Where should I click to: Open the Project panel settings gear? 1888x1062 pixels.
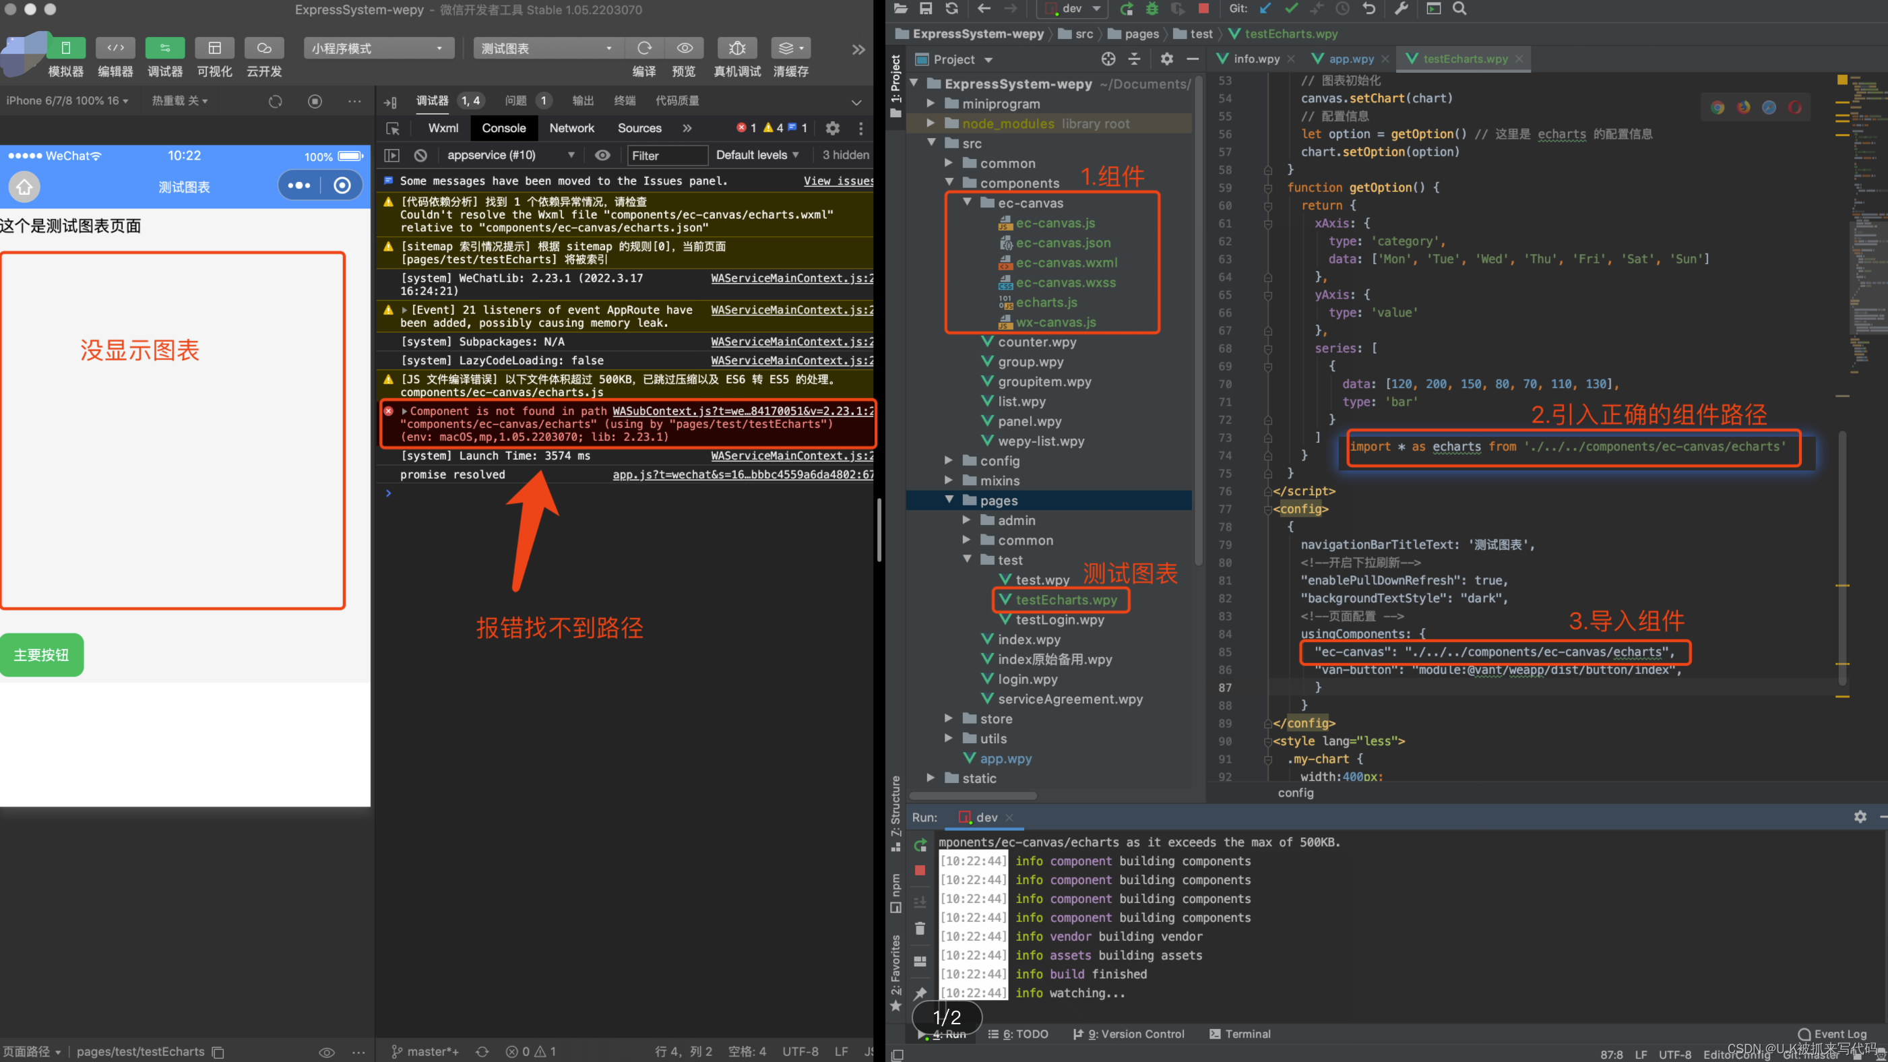coord(1167,59)
